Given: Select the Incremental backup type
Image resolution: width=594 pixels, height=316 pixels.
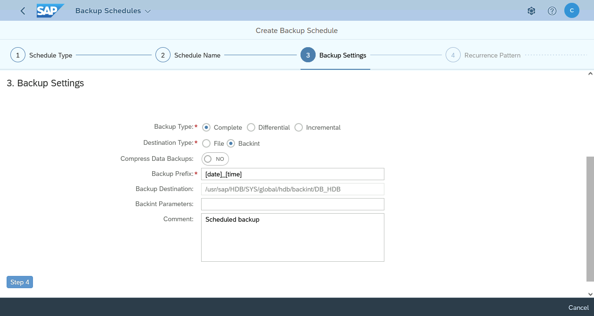Looking at the screenshot, I should click(x=299, y=127).
